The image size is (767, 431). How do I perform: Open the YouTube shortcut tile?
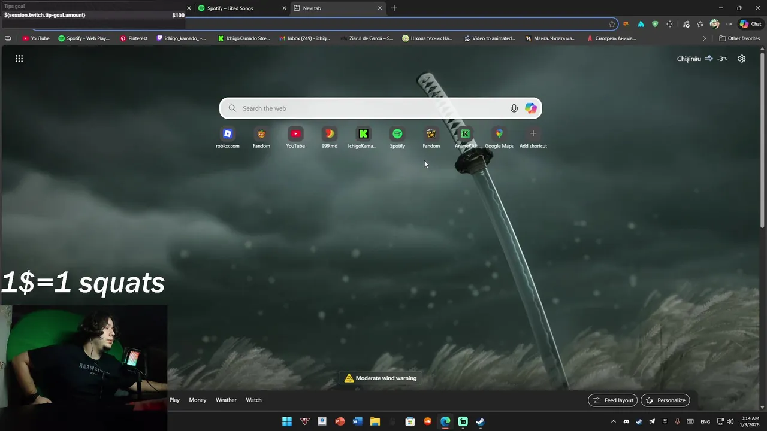click(x=295, y=138)
